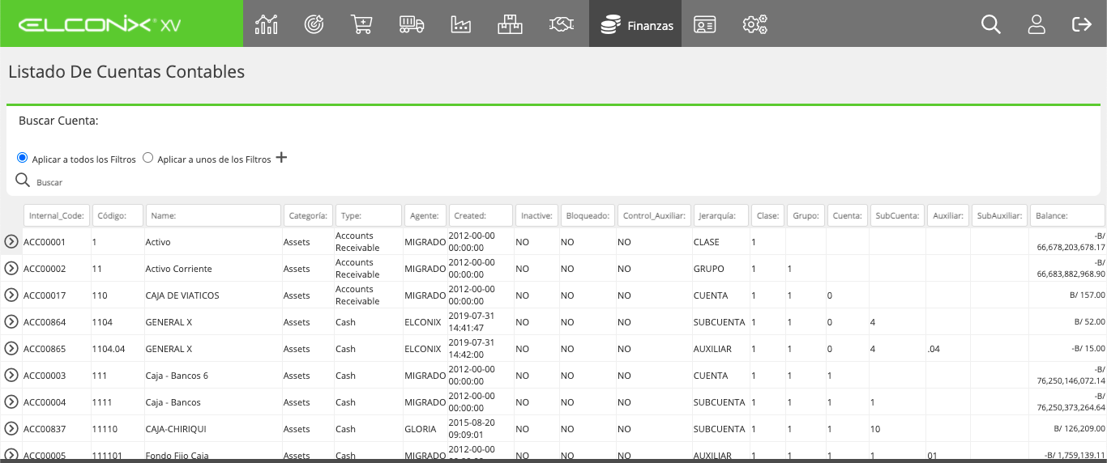Open the shopping cart purchases icon

coord(362,24)
